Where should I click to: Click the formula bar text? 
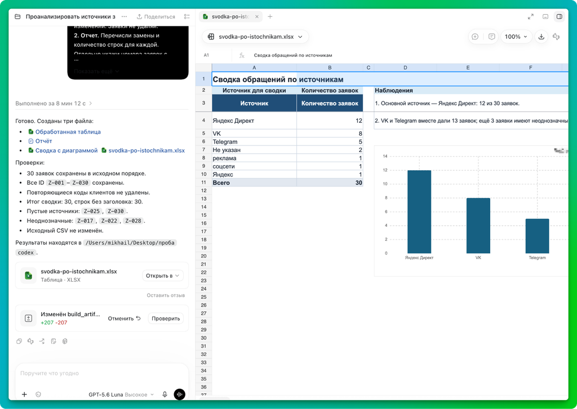pos(293,55)
